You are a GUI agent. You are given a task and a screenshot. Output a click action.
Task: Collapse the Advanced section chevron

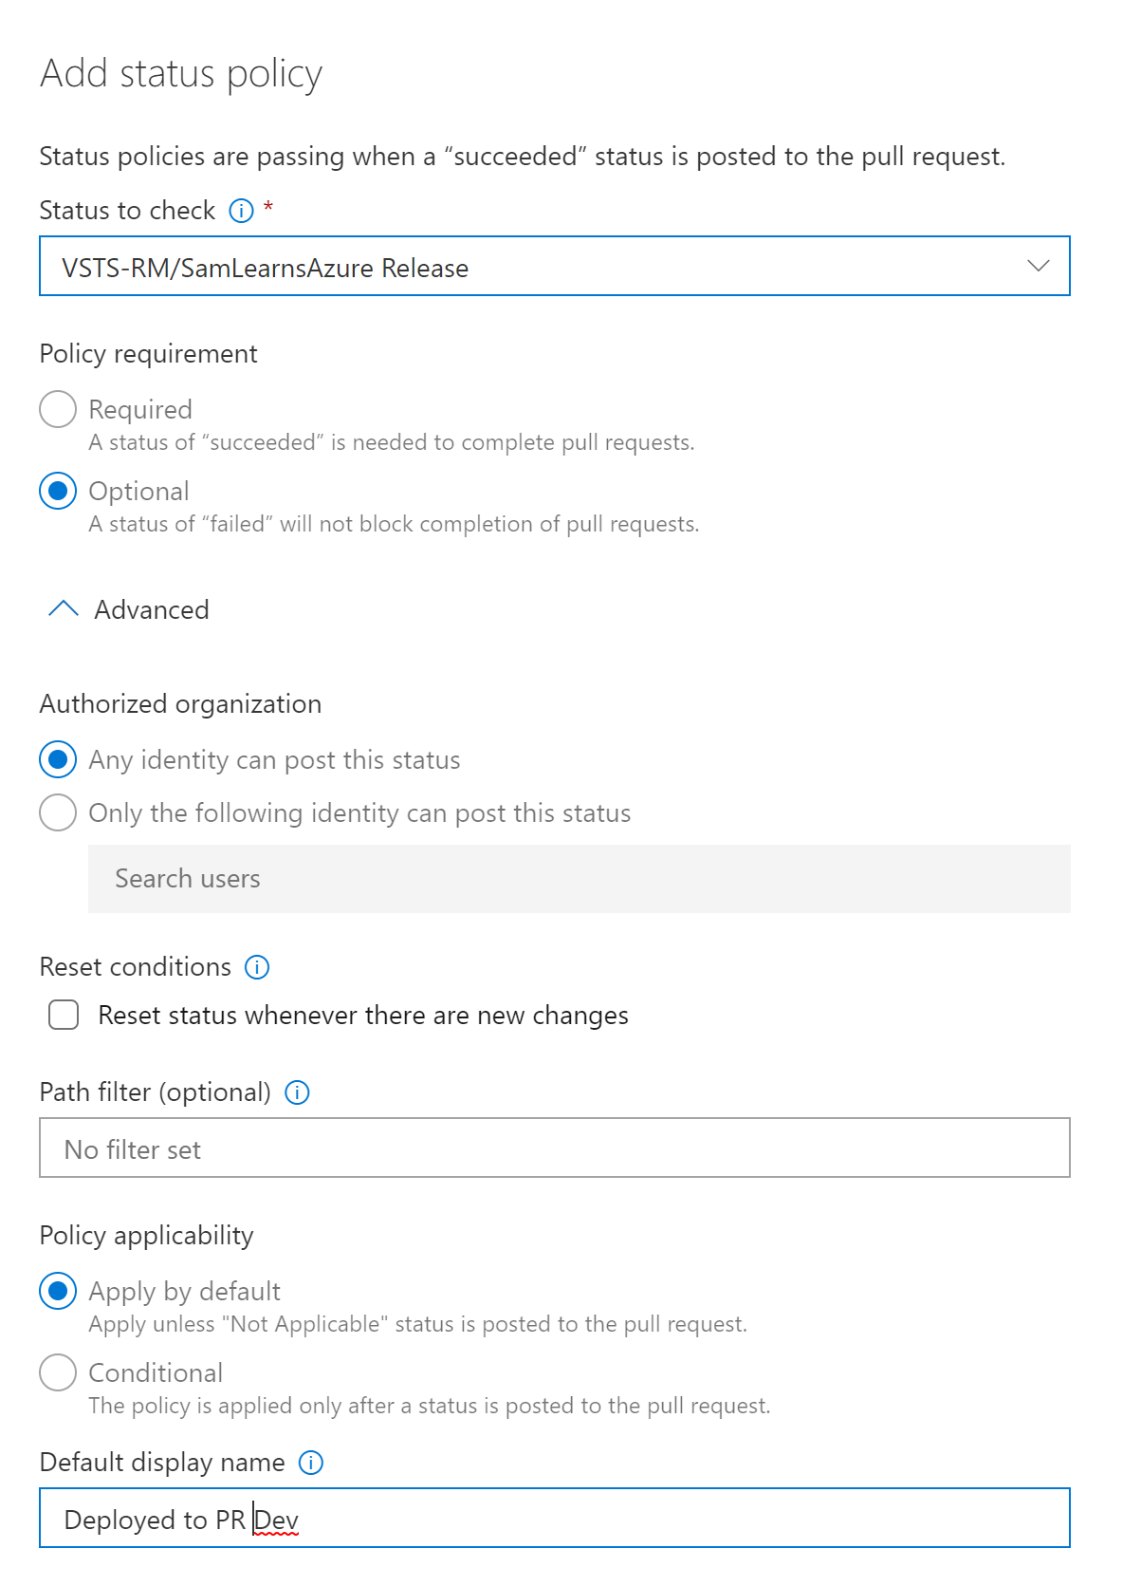(63, 609)
